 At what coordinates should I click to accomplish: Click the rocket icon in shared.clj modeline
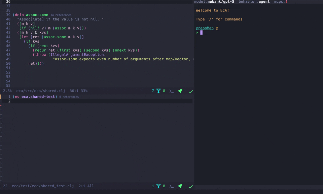tap(180, 91)
